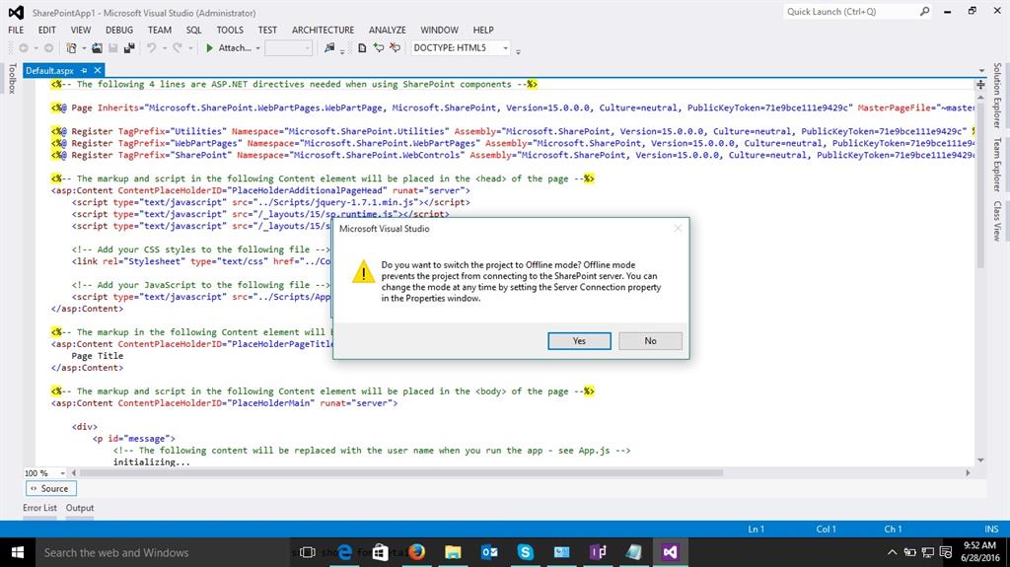Open the document tabs list dropdown arrow

981,70
